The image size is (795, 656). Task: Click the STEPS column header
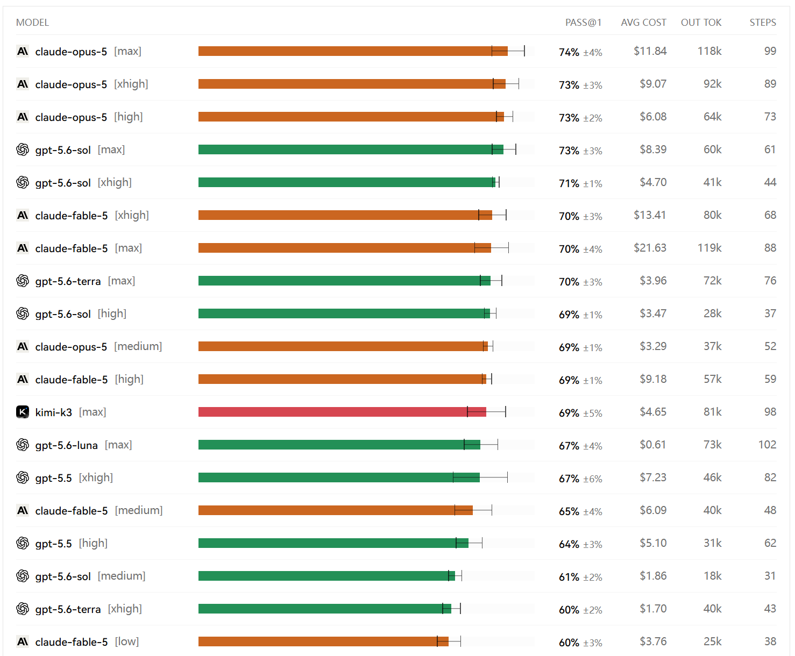coord(763,23)
